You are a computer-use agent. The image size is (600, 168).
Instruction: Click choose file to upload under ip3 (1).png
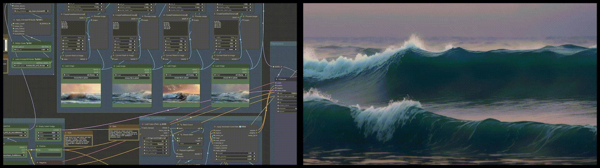(182, 78)
